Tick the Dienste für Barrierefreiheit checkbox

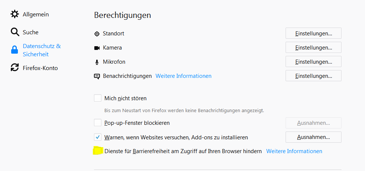pyautogui.click(x=98, y=151)
